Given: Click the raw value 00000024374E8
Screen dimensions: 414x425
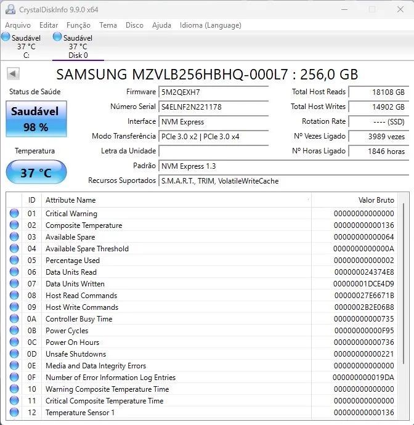Looking at the screenshot, I should point(364,272).
